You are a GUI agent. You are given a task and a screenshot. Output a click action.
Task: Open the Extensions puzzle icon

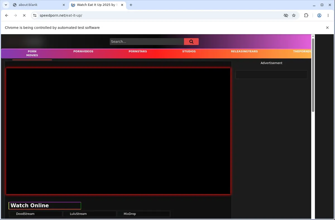point(306,16)
